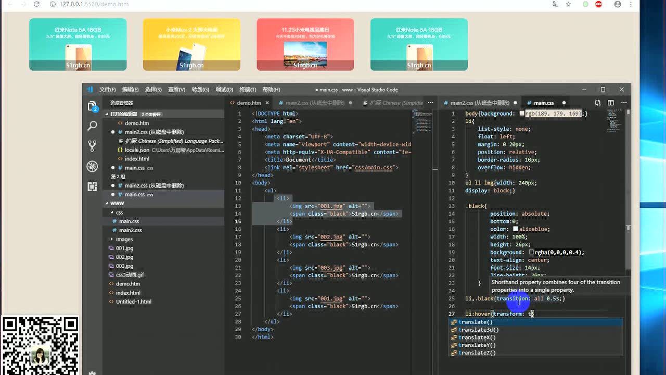Collapse the 打开的编辑器 section
This screenshot has height=375, width=666.
coord(163,114)
